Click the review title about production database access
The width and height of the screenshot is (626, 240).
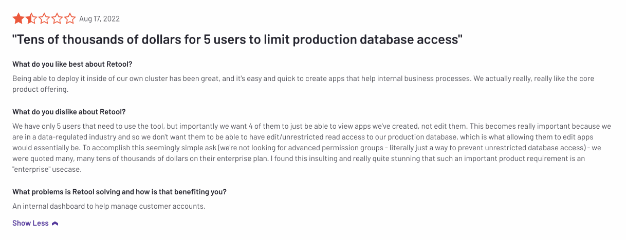pos(237,39)
